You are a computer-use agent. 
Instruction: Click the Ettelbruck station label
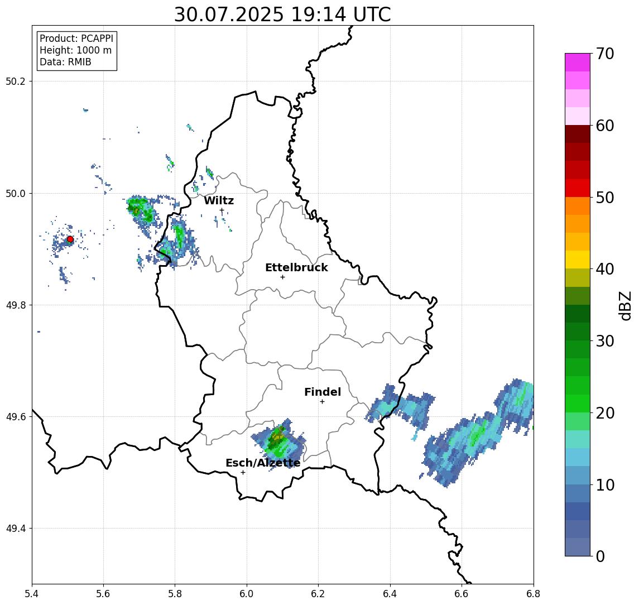pos(296,267)
